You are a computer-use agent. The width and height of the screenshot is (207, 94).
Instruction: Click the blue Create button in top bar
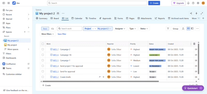(x=154, y=3)
